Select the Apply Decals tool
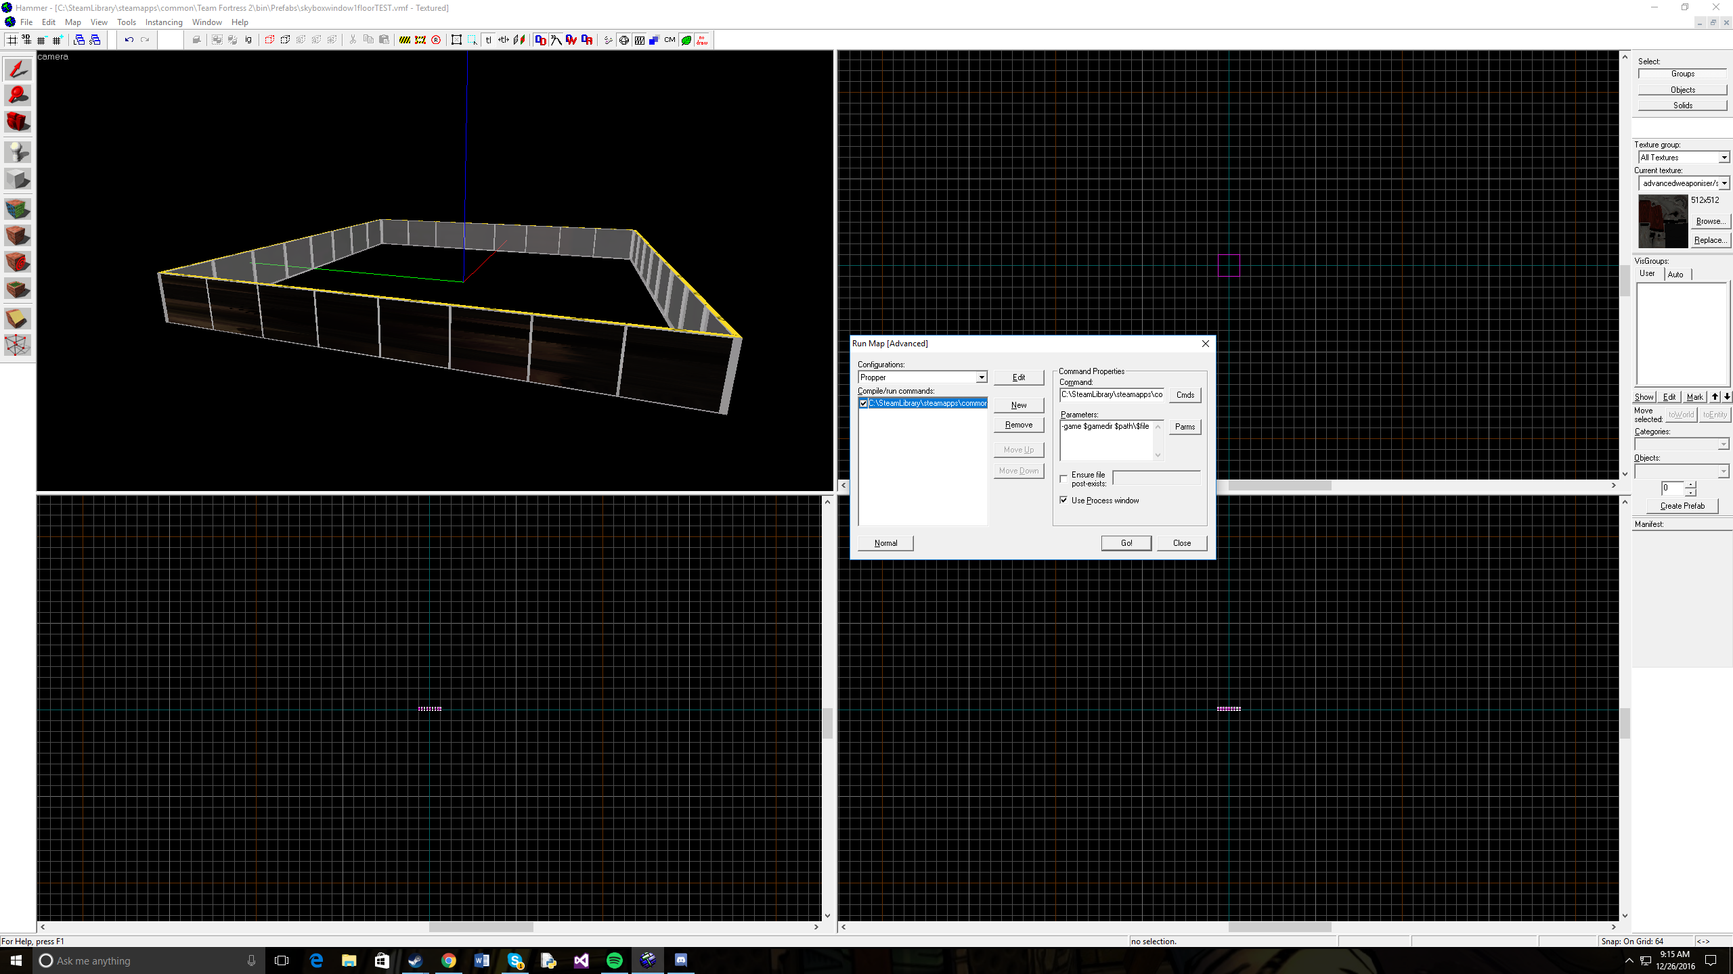This screenshot has height=974, width=1733. tap(18, 262)
